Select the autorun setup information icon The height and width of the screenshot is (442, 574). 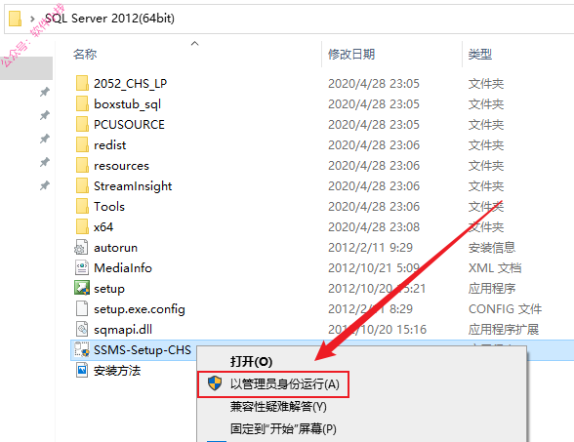point(81,247)
